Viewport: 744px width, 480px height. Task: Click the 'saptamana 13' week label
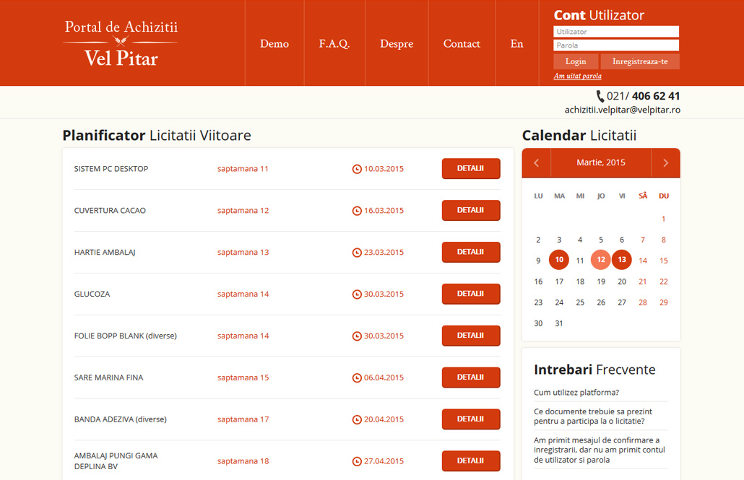[x=243, y=253]
